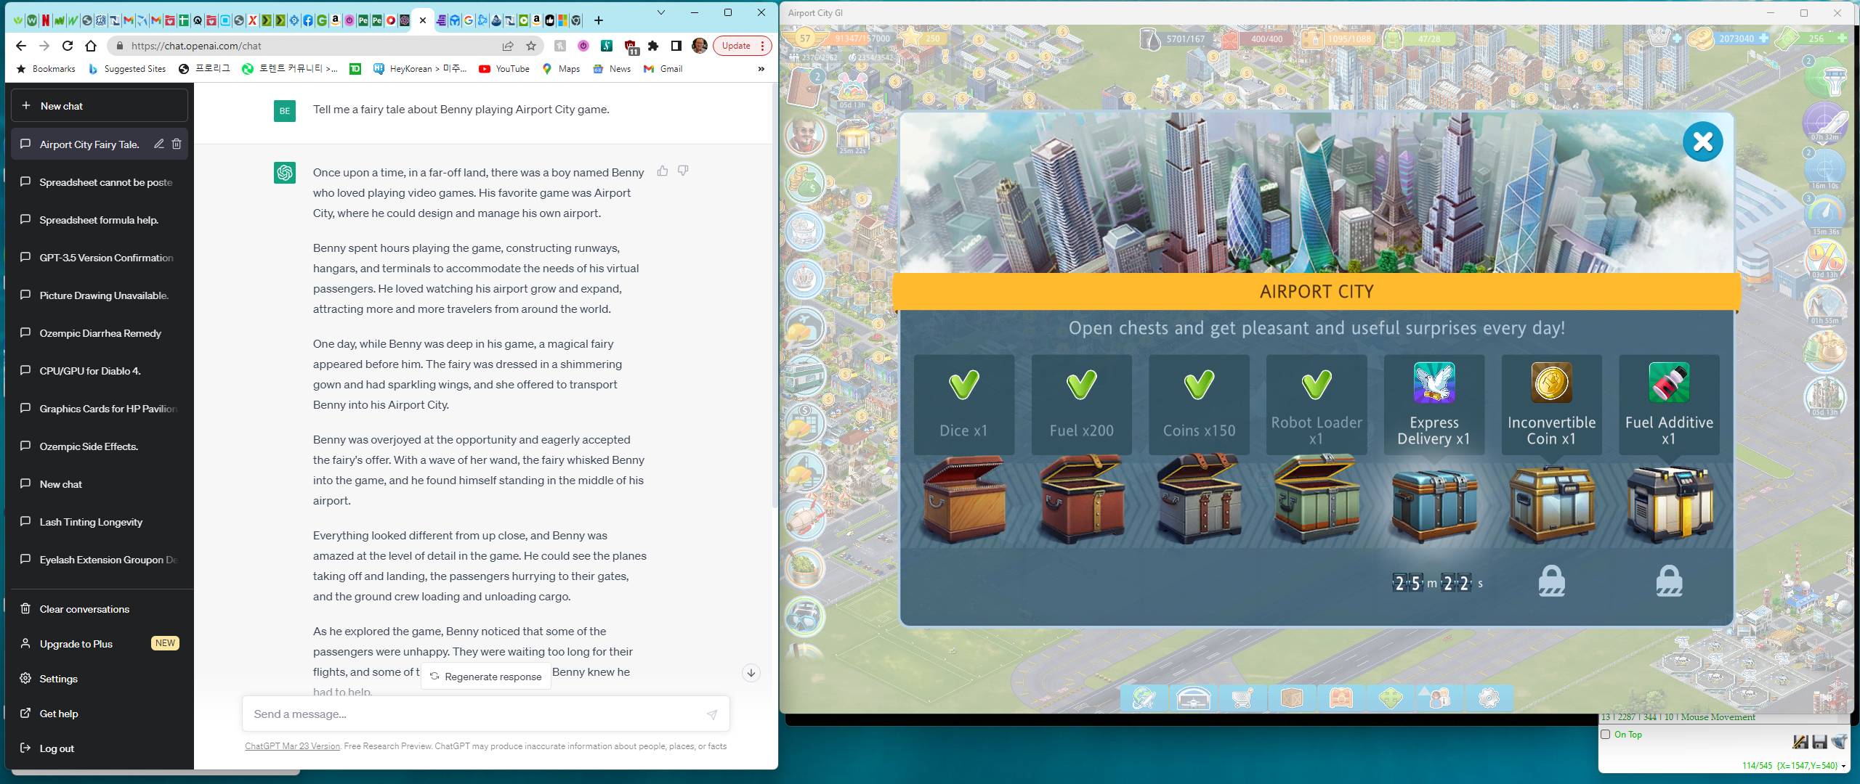Open the game shopping cart store

pyautogui.click(x=1242, y=698)
